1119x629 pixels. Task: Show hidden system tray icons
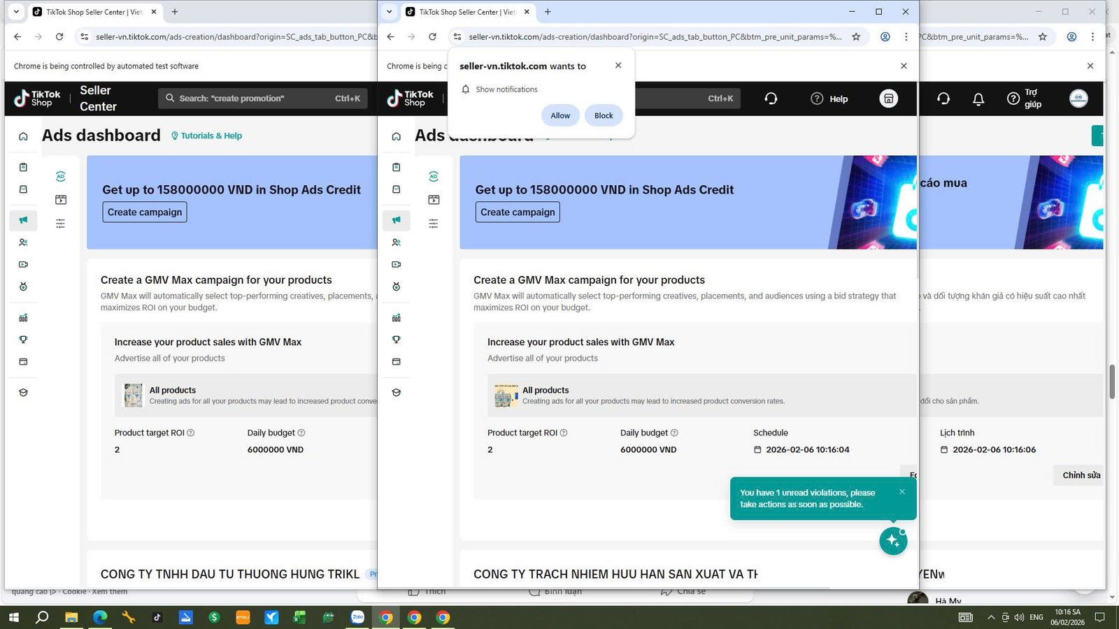(x=990, y=617)
